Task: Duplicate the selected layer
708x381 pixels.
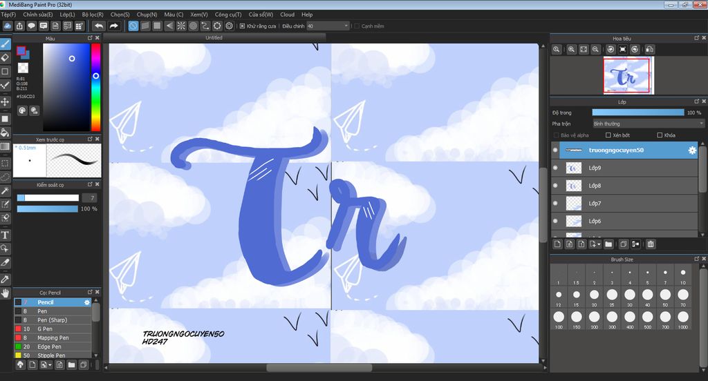Action: (x=623, y=244)
